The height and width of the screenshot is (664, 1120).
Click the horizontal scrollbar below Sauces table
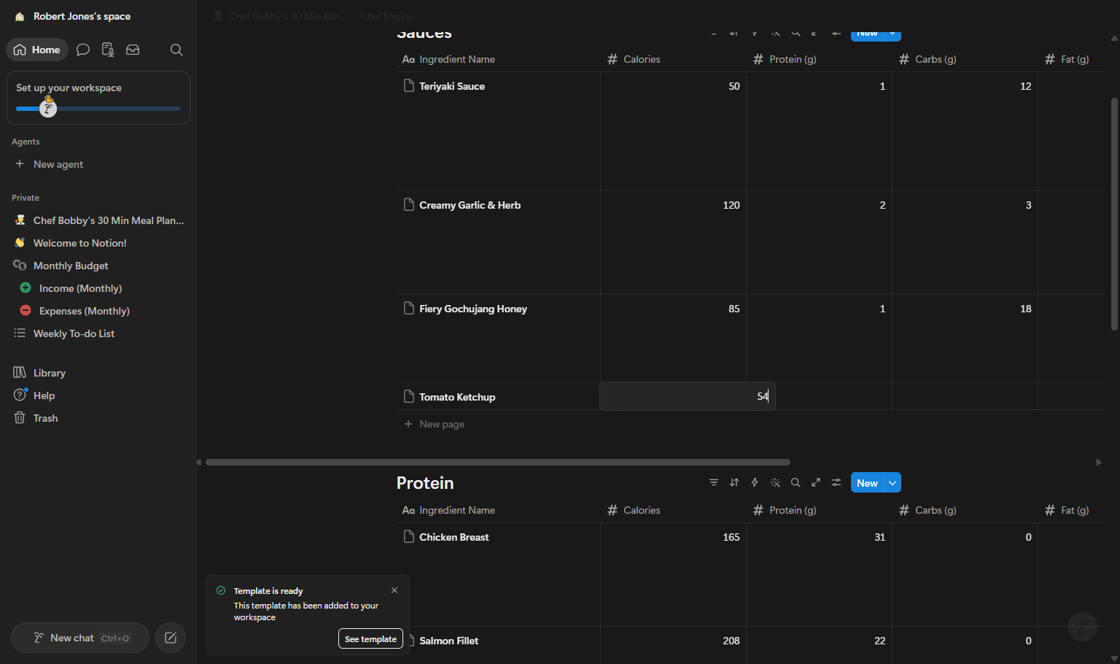click(498, 462)
